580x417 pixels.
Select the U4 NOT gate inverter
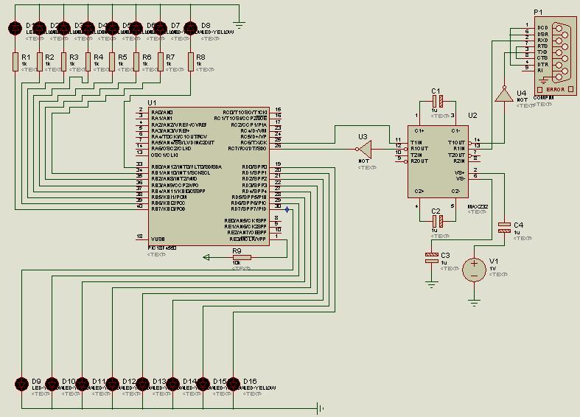tap(504, 94)
